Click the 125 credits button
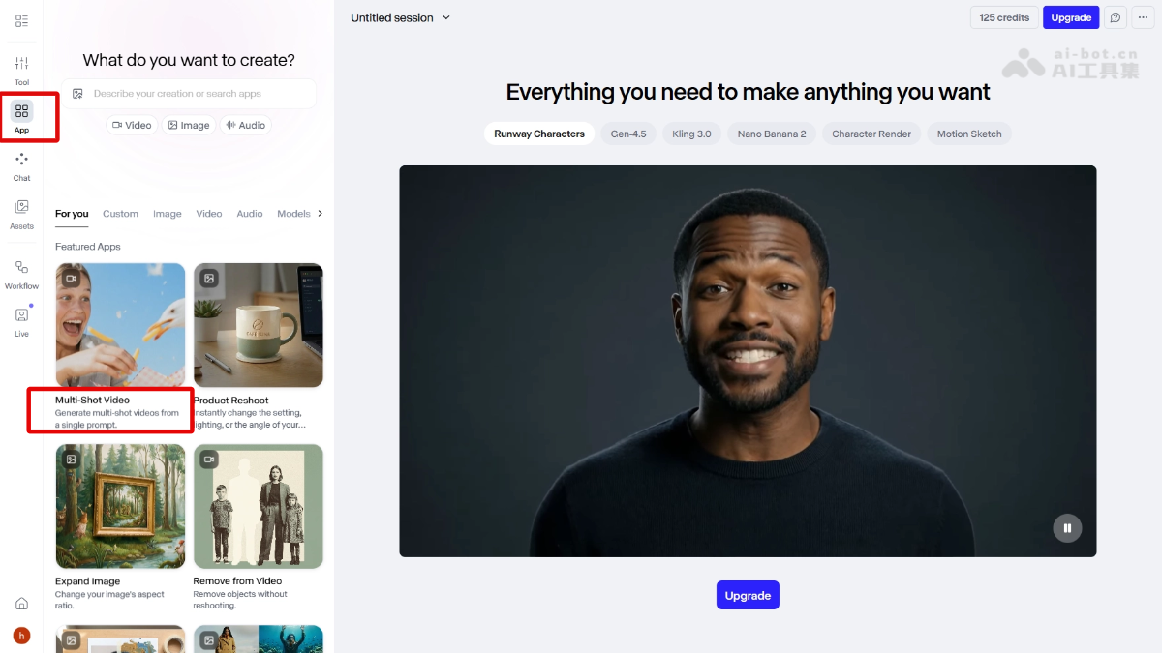Image resolution: width=1162 pixels, height=653 pixels. (x=1003, y=17)
